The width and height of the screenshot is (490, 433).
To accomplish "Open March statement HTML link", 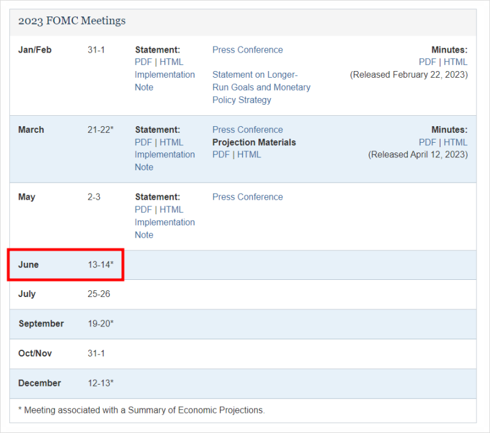I will tap(171, 142).
